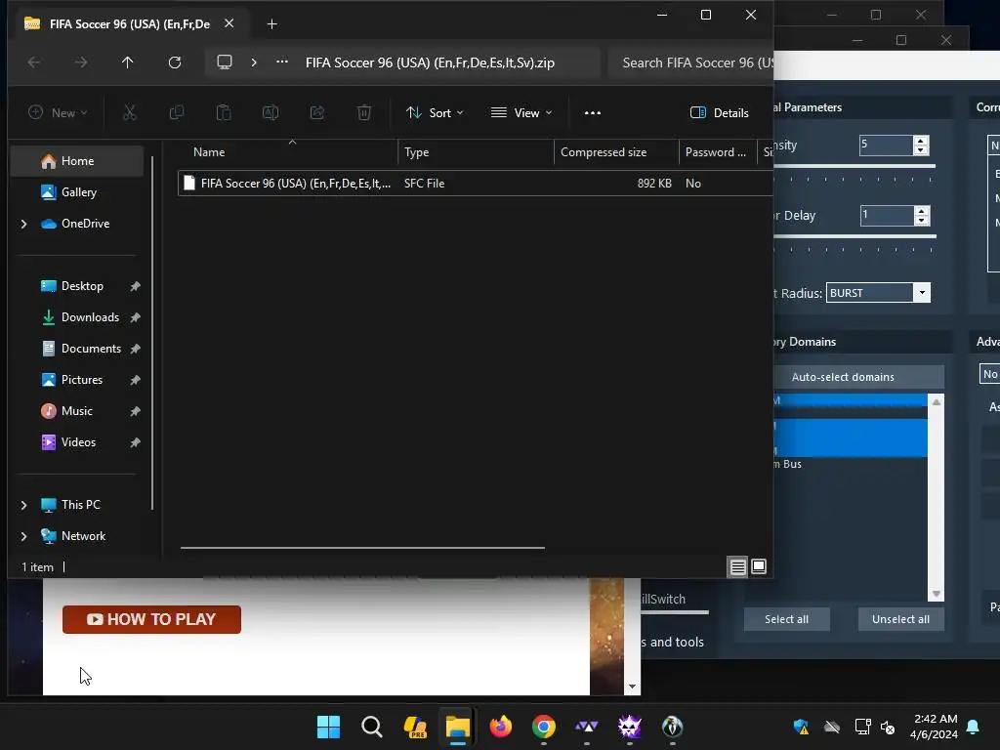Click the Rename icon in toolbar
This screenshot has height=750, width=1000.
(x=271, y=113)
